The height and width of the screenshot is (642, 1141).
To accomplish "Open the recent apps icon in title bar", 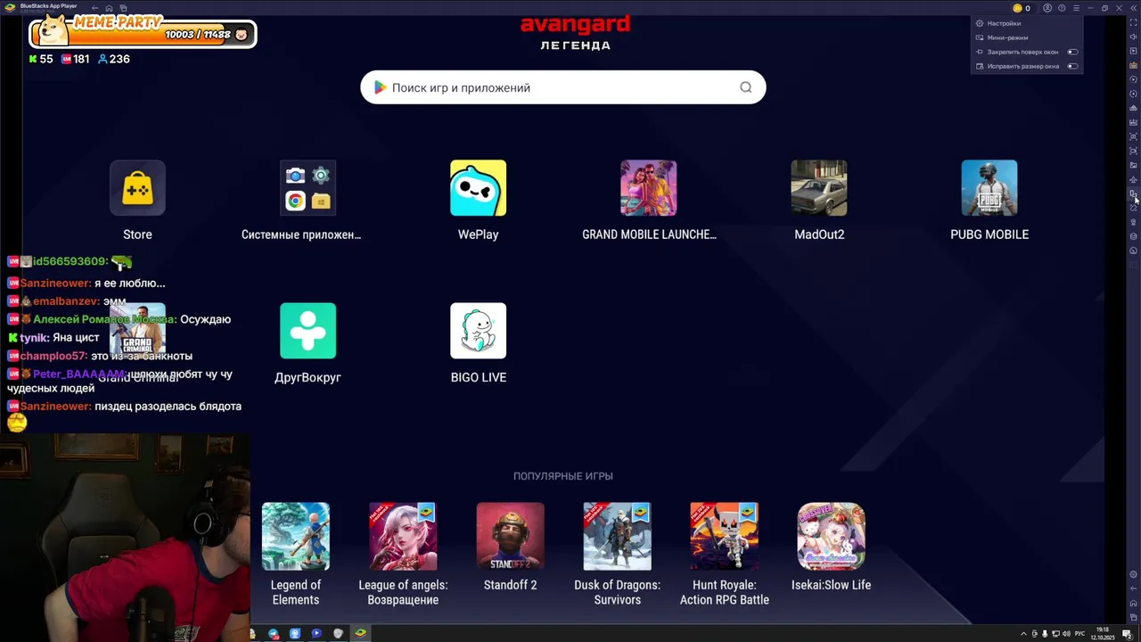I will tap(124, 8).
